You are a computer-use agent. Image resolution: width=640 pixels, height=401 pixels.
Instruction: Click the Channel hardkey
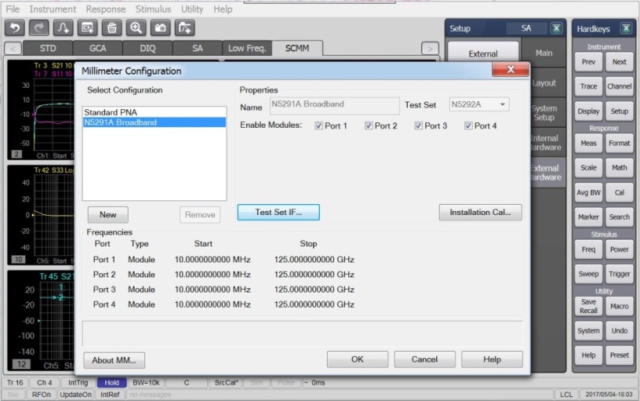[x=619, y=86]
